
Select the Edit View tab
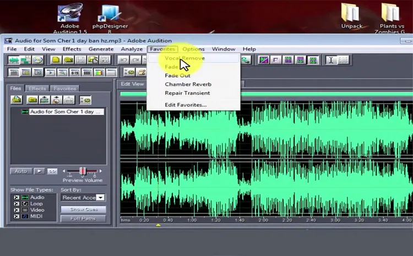[x=132, y=84]
